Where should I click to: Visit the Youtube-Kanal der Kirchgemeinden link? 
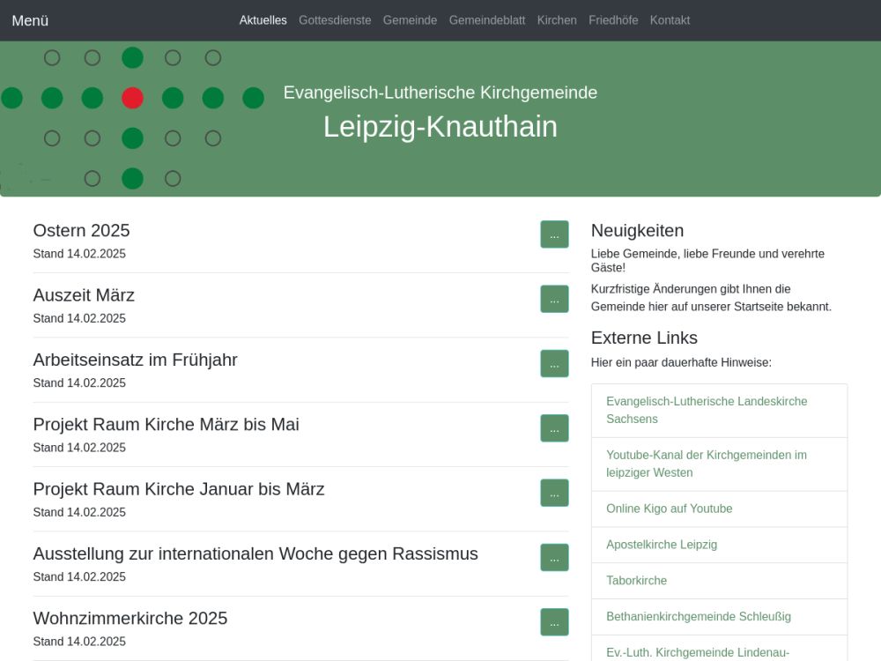(707, 464)
